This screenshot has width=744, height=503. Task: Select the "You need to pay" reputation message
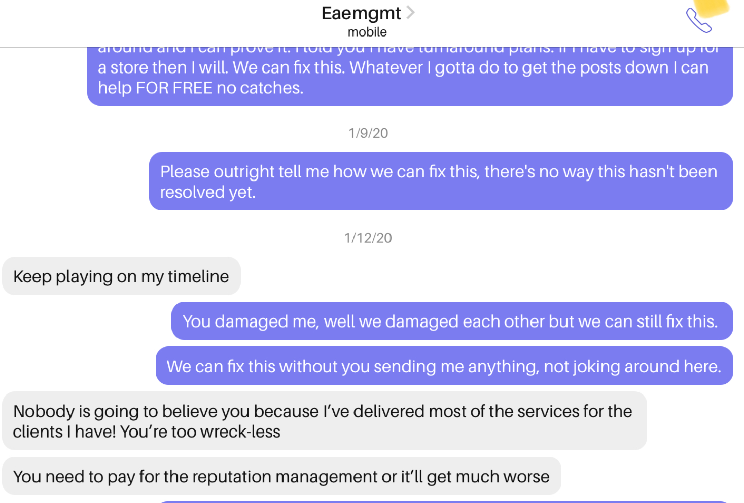(x=281, y=476)
